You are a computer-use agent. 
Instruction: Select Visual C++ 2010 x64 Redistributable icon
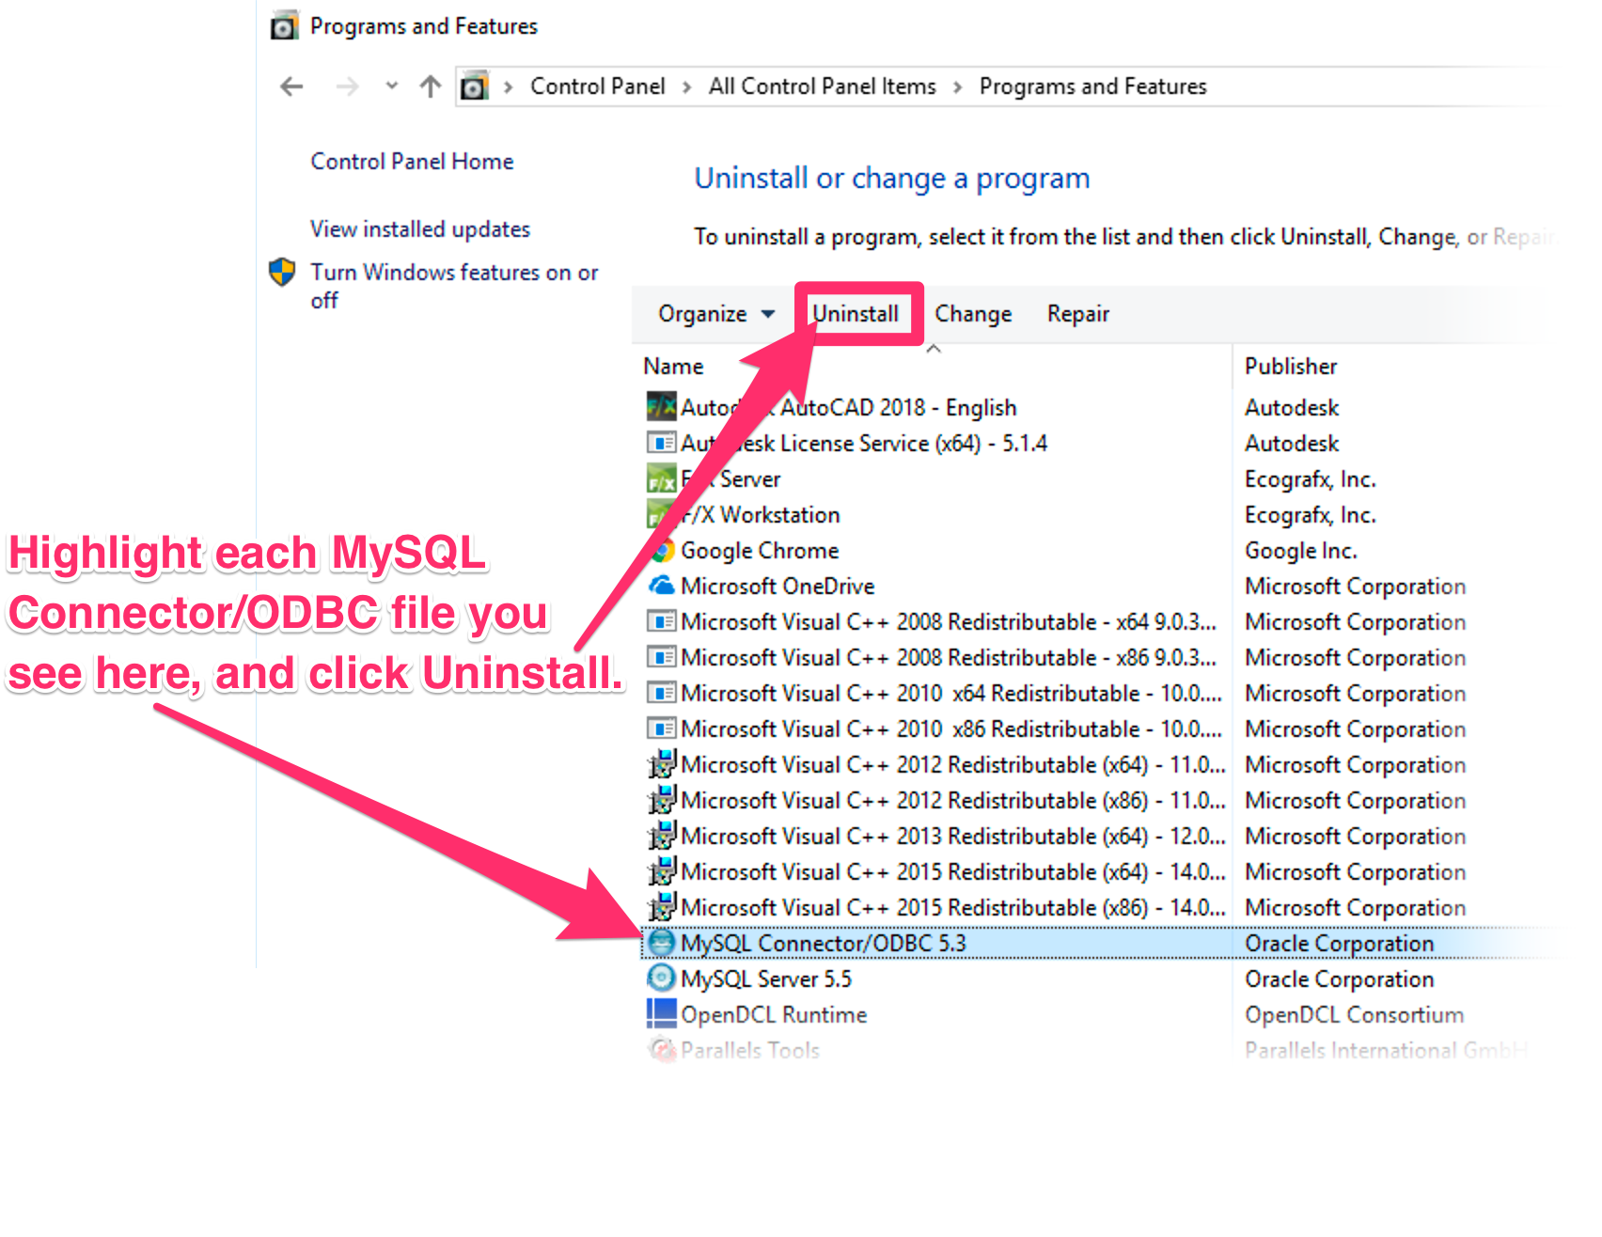click(662, 693)
